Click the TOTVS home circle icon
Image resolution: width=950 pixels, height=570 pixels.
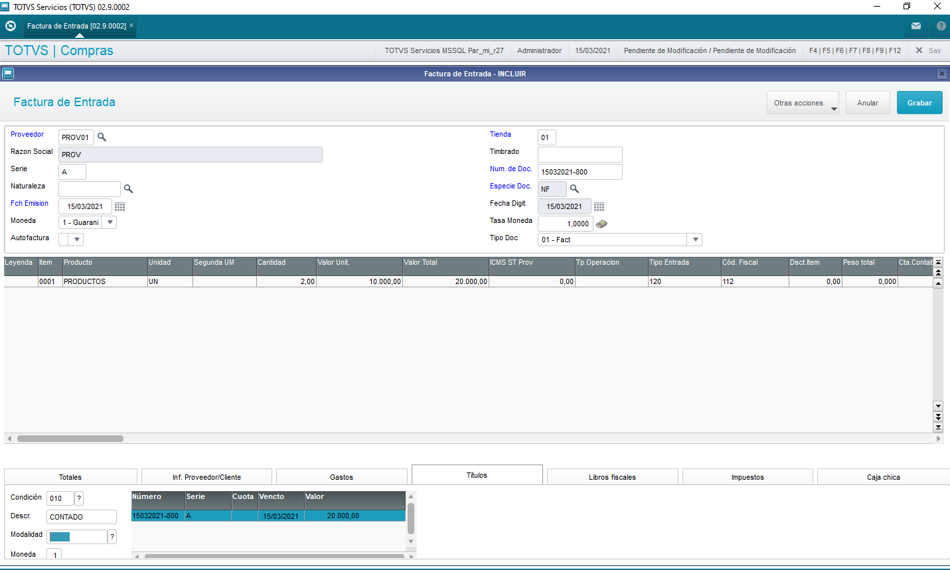point(10,26)
